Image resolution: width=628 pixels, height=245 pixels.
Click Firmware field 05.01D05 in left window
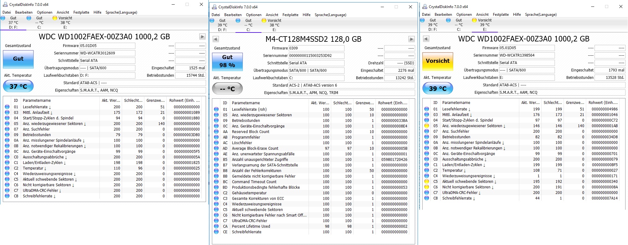[108, 46]
